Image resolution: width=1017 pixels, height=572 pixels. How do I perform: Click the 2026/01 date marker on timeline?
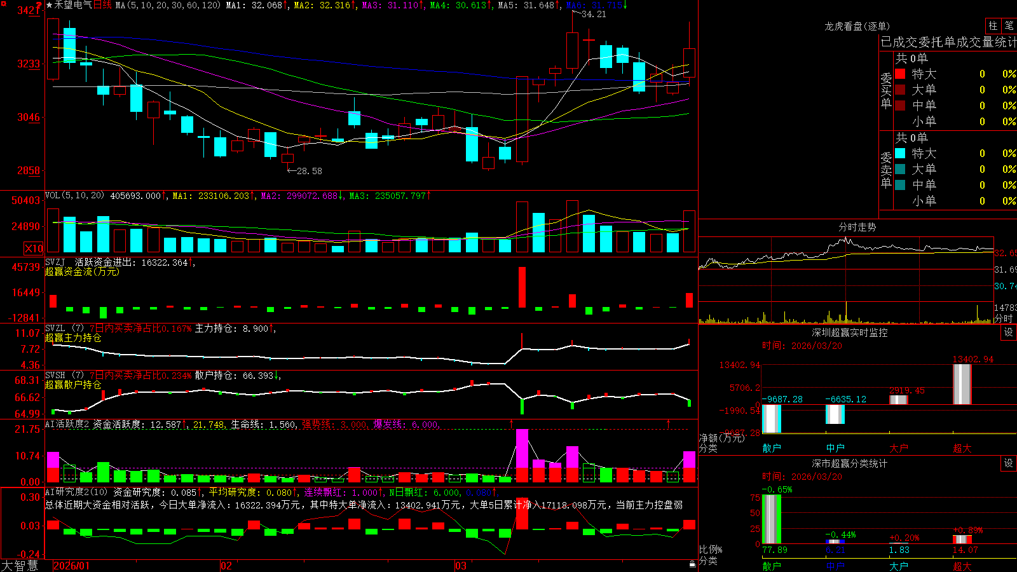(x=72, y=566)
